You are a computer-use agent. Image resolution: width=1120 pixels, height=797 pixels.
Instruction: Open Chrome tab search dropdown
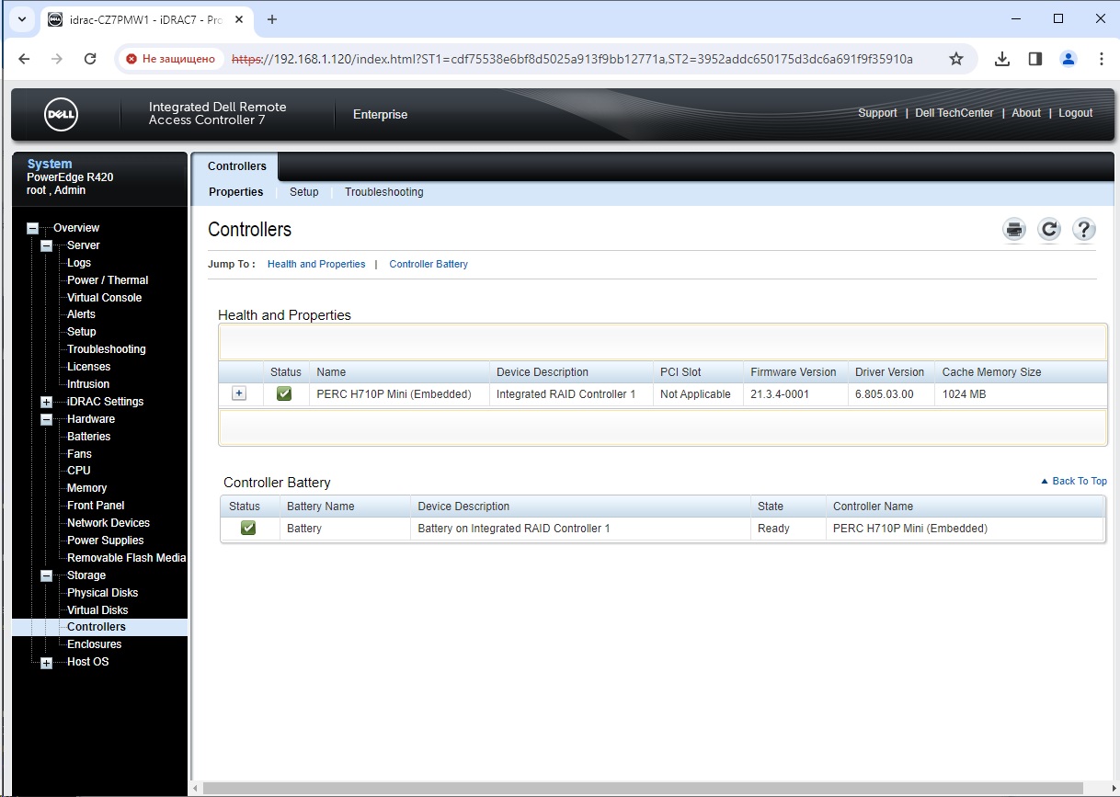(22, 19)
